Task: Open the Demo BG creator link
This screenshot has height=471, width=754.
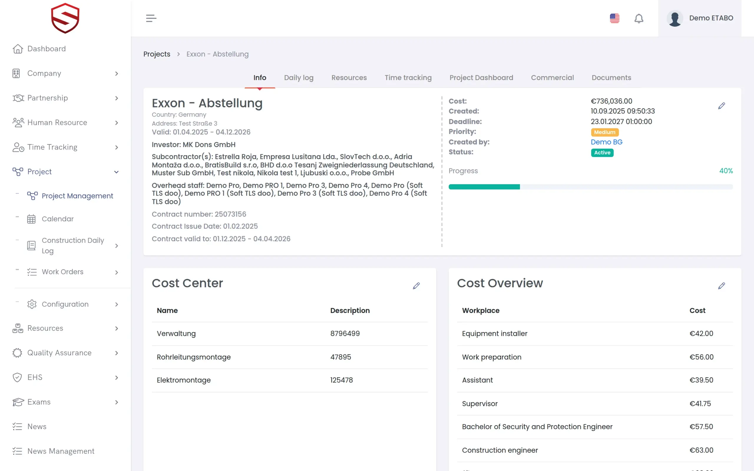Action: [x=606, y=142]
